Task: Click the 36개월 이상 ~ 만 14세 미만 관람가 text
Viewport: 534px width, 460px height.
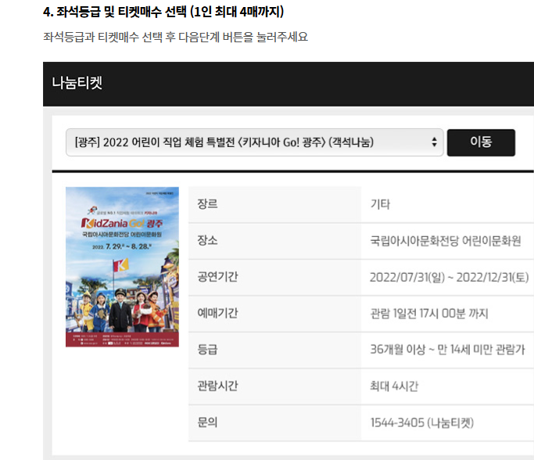Action: coord(447,350)
